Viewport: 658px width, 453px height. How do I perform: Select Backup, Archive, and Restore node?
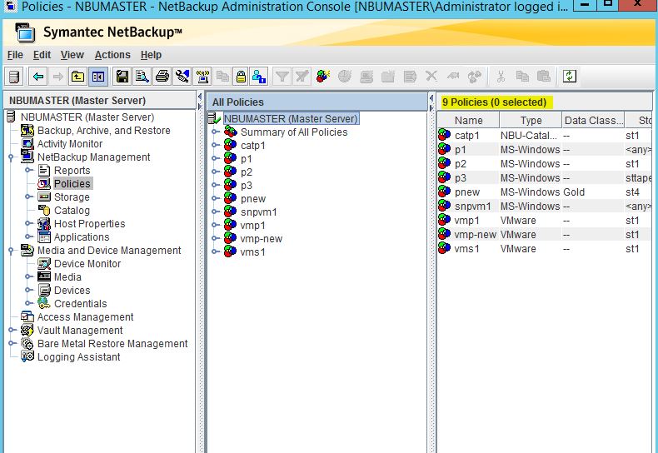coord(103,131)
